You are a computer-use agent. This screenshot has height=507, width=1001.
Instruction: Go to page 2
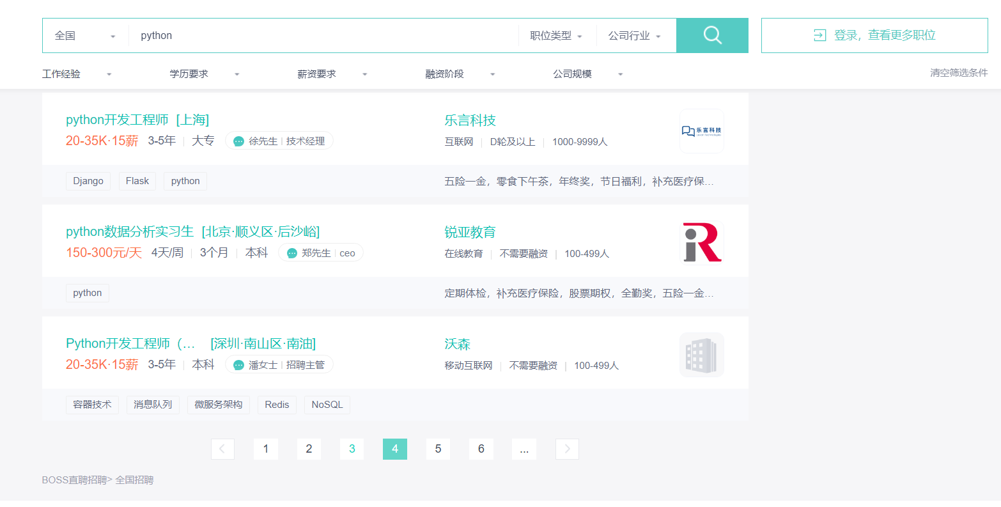pyautogui.click(x=309, y=449)
